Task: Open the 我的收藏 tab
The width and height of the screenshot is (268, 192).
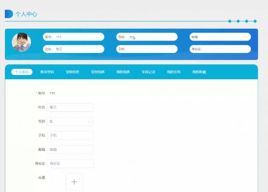Action: click(199, 72)
